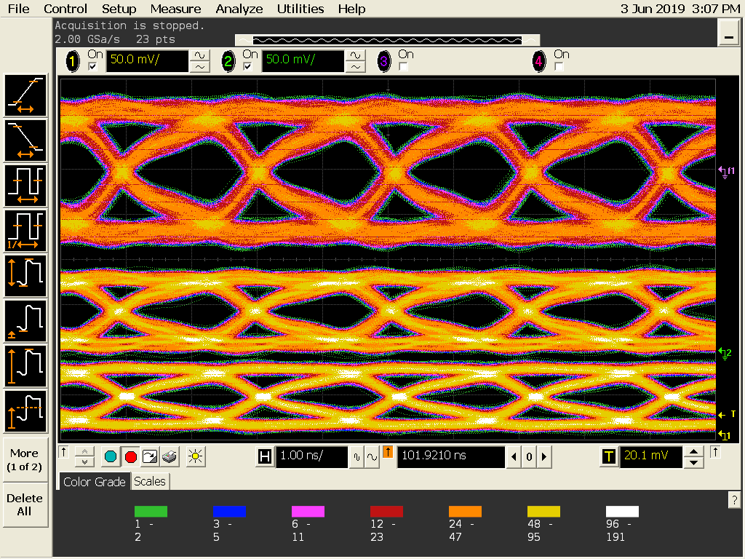
Task: Click the pink channel 4 button
Action: (539, 61)
